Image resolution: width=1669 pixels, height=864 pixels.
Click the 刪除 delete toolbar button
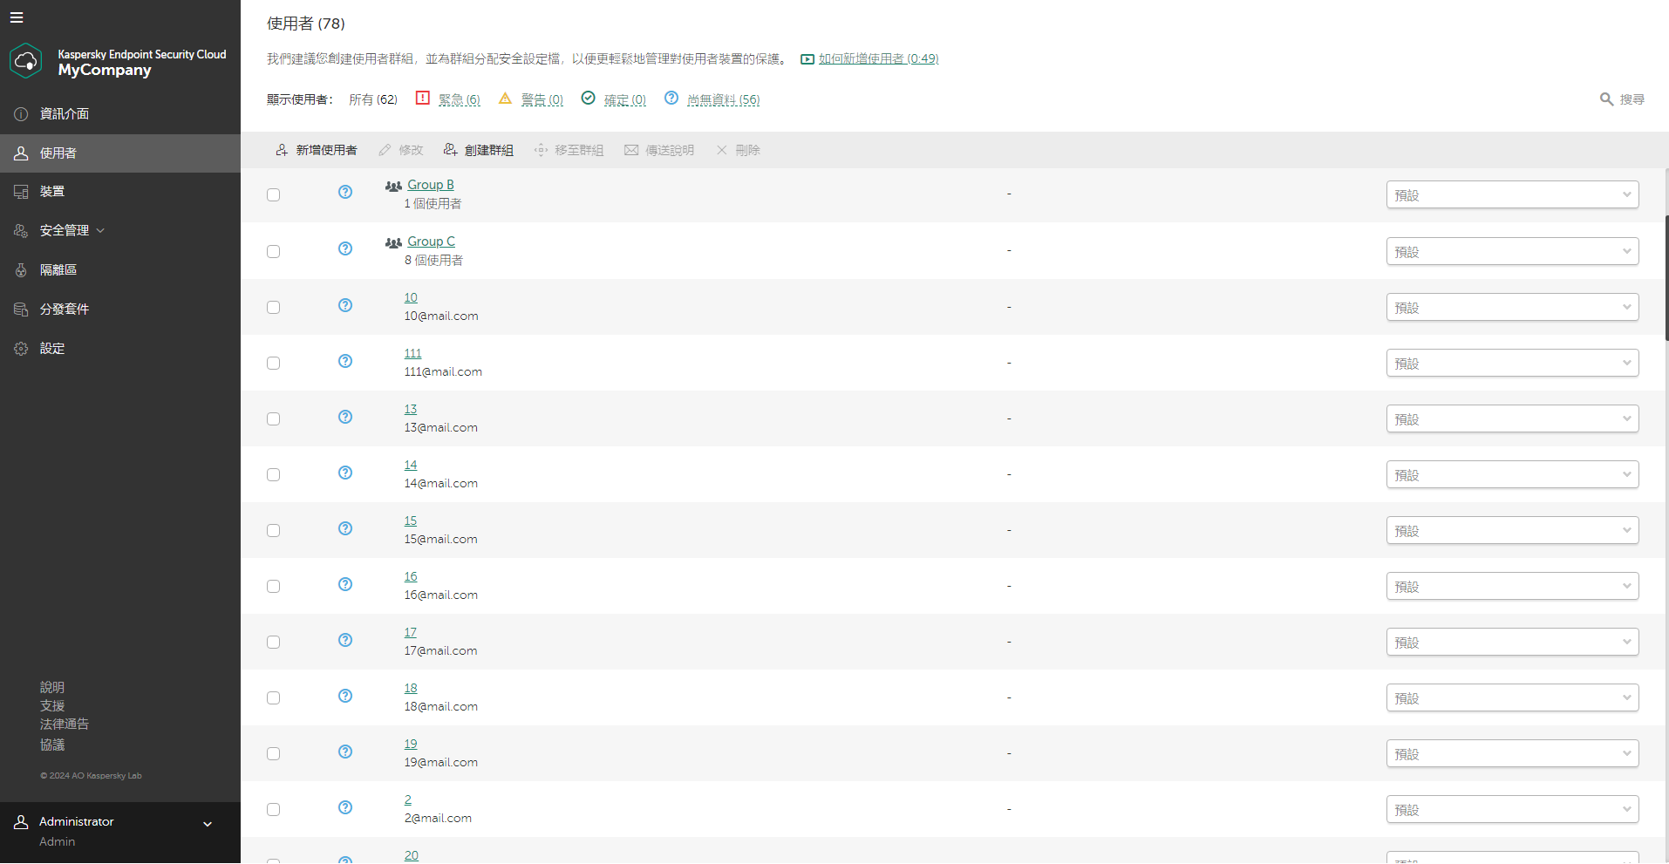pos(739,150)
